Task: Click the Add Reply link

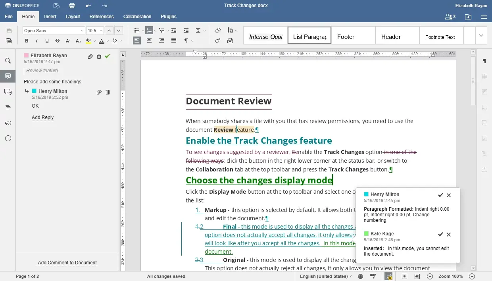Action: pyautogui.click(x=42, y=117)
